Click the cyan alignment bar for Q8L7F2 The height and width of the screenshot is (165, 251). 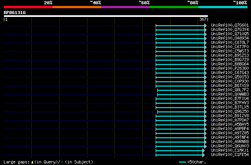[x=181, y=91]
